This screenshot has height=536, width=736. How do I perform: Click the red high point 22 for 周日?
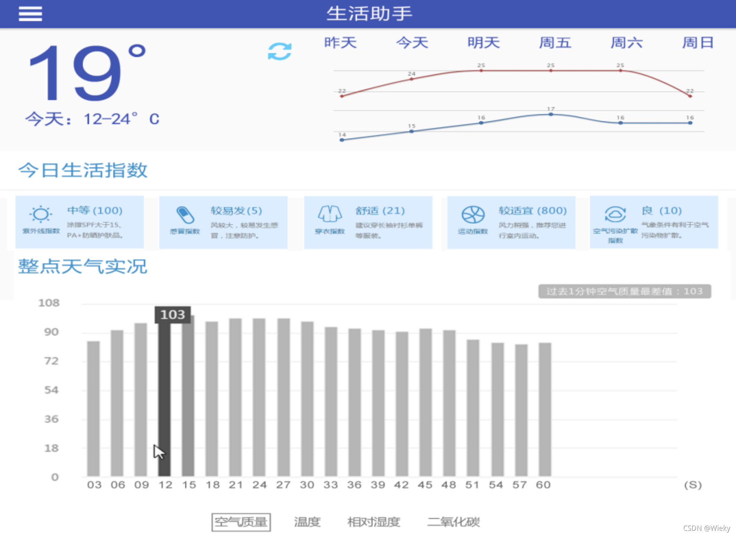[690, 96]
